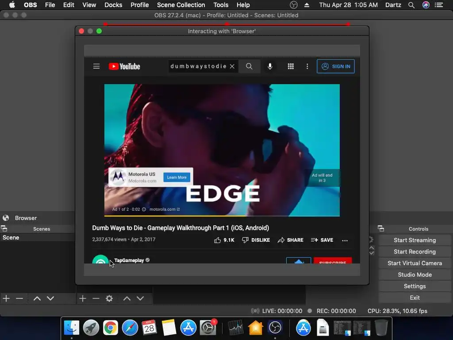
Task: Open the View menu
Action: tap(89, 5)
